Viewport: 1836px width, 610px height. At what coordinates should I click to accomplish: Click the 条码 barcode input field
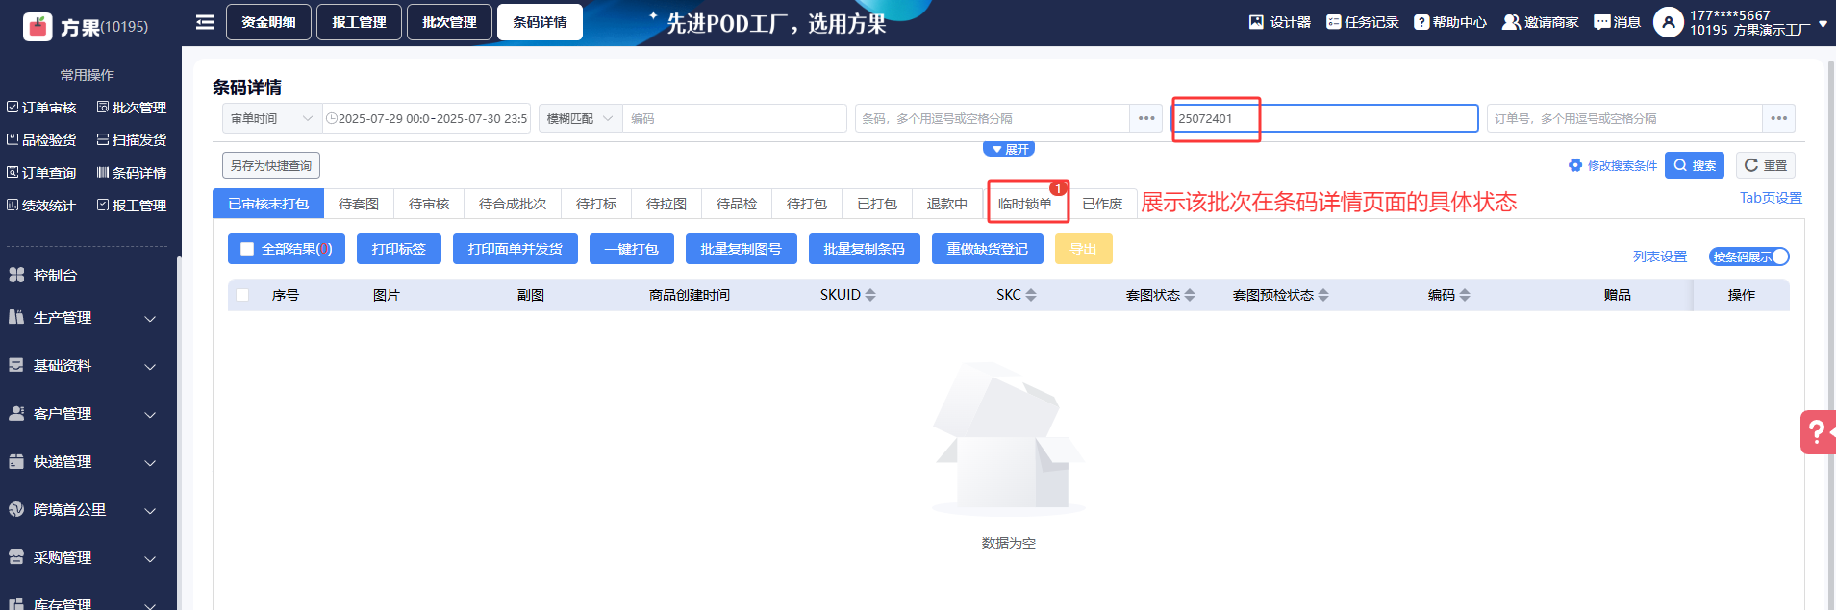[993, 118]
